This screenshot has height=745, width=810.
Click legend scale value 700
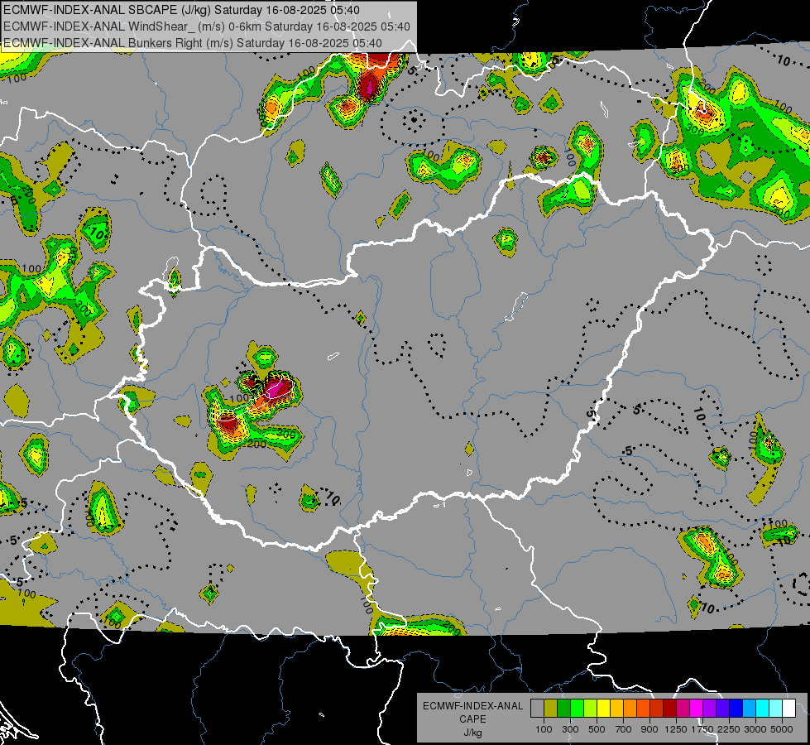coord(624,729)
